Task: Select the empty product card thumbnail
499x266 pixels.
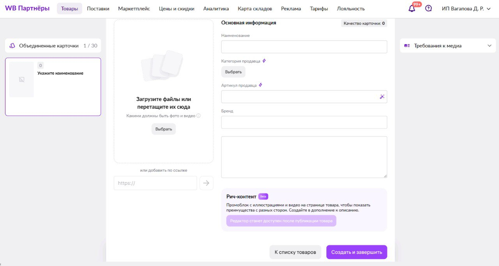Action: pyautogui.click(x=22, y=80)
